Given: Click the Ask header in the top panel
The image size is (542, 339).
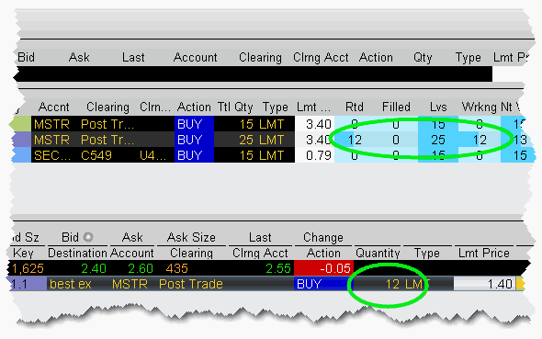Looking at the screenshot, I should [x=79, y=57].
